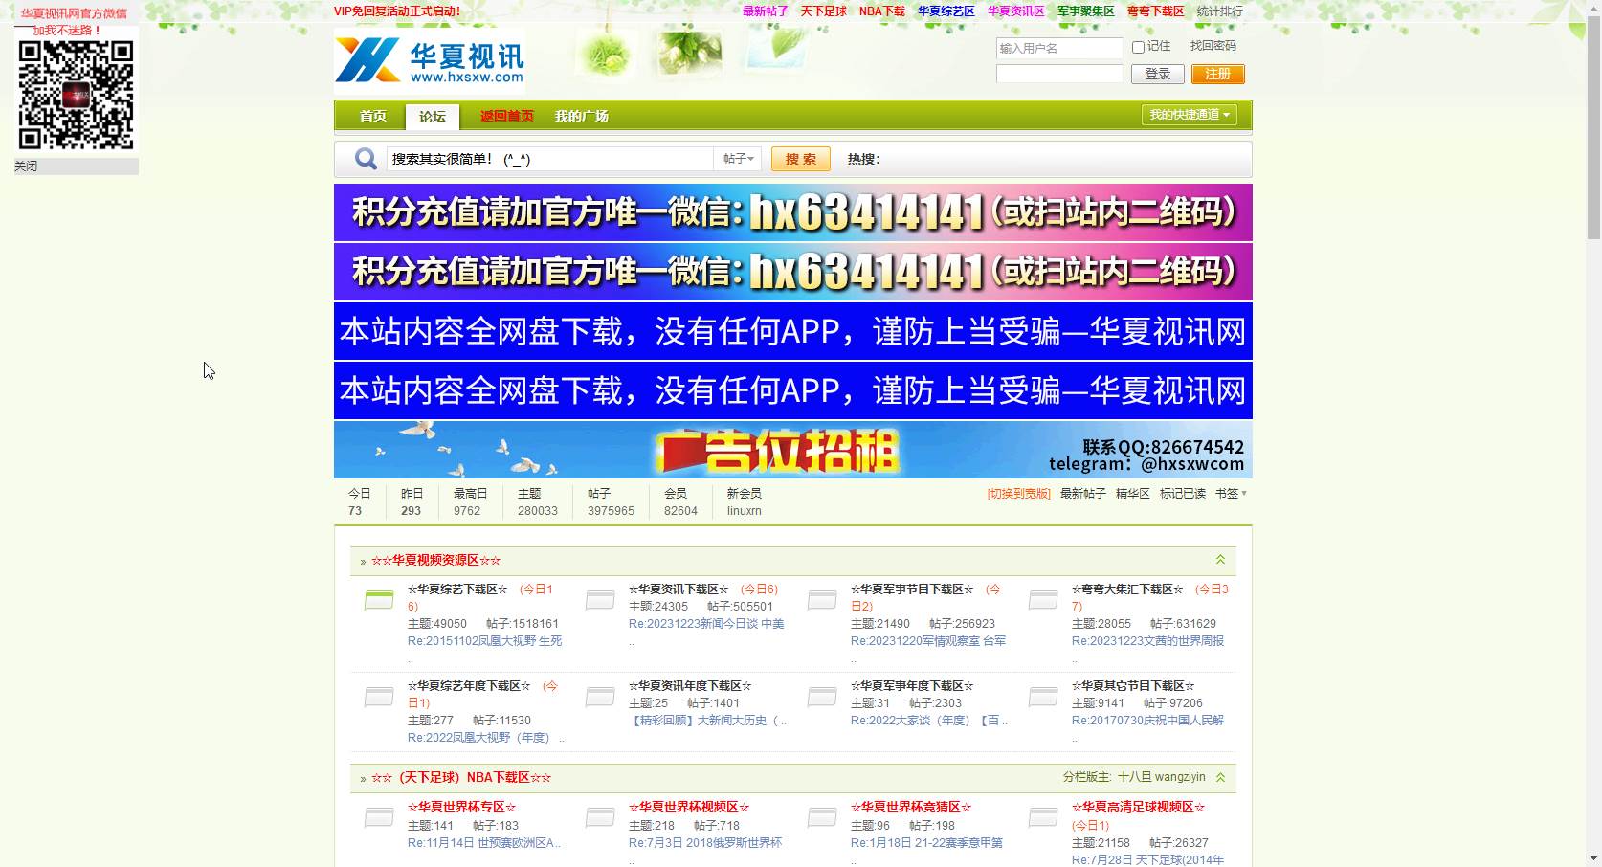Expand the 书签 dropdown

[x=1231, y=494]
